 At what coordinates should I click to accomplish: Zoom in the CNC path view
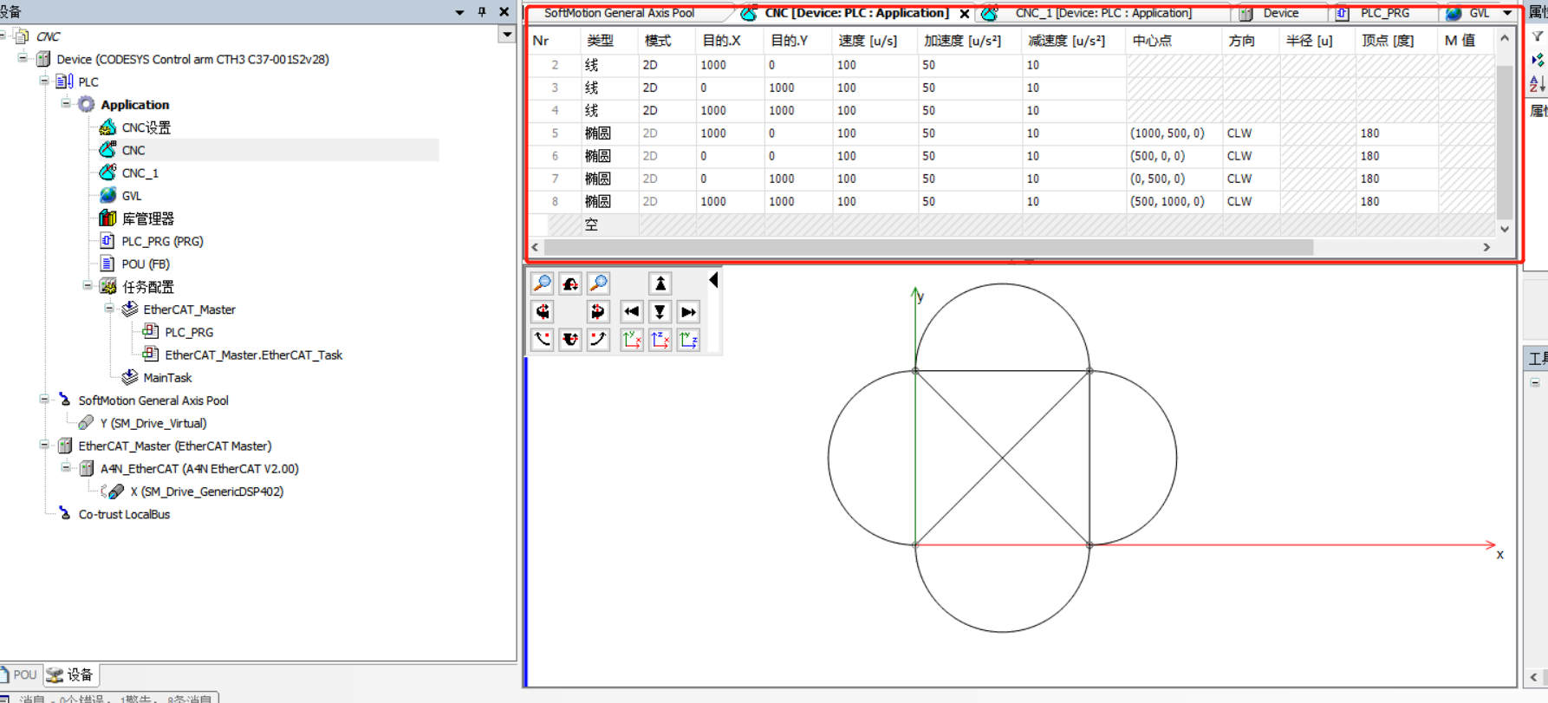pos(598,283)
